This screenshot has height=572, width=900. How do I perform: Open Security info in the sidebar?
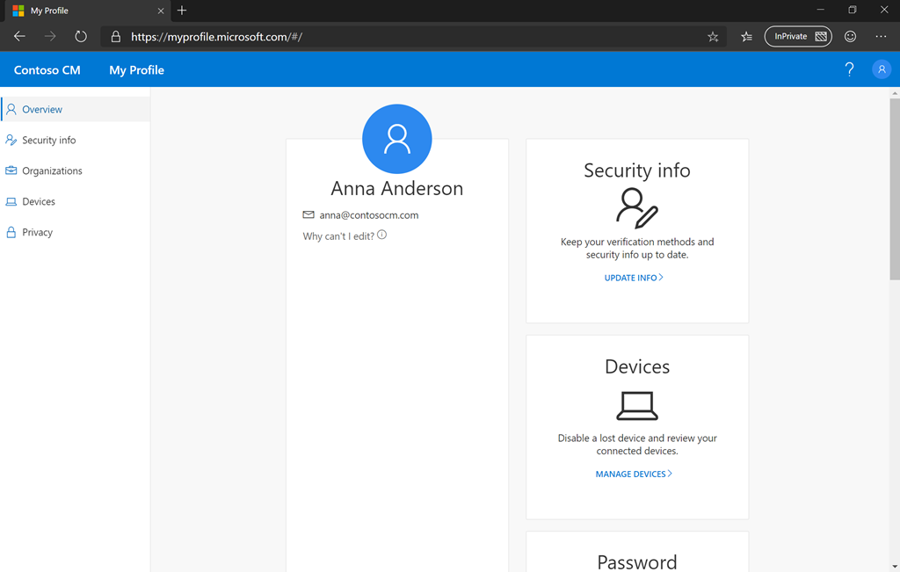(x=48, y=141)
